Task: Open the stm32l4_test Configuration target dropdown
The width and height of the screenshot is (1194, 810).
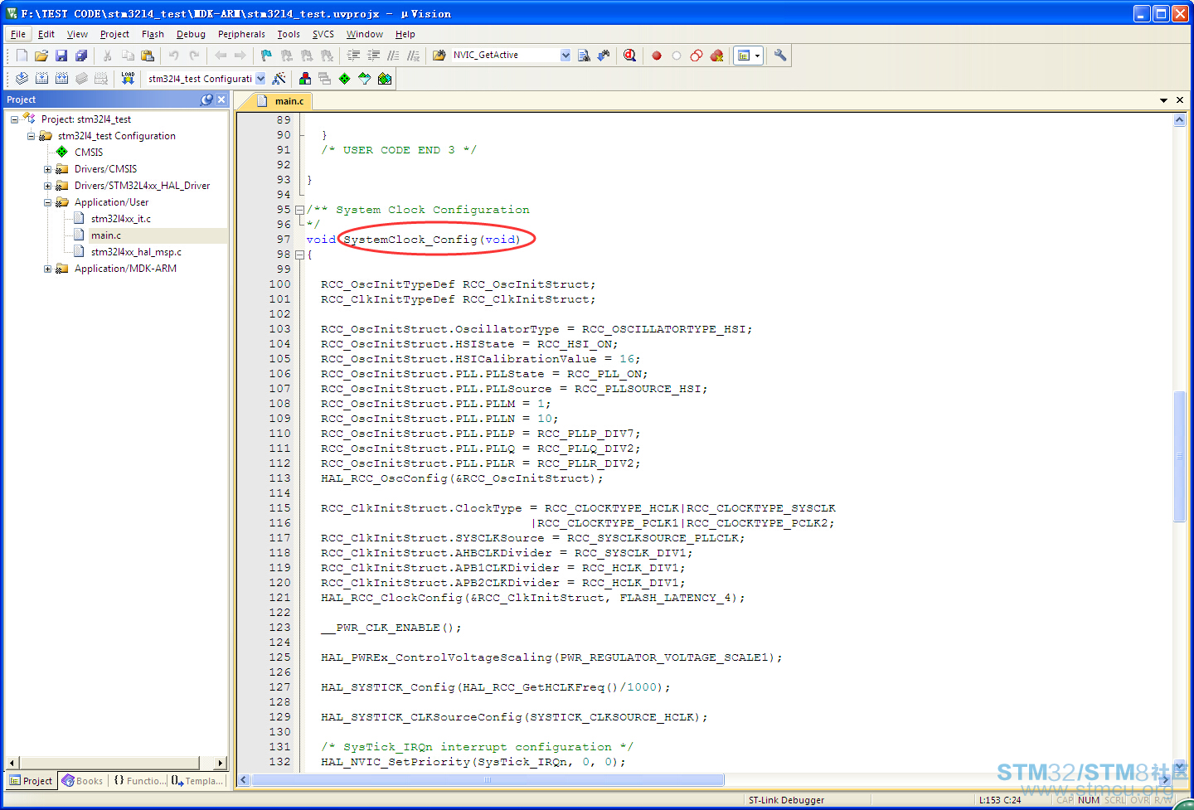Action: [x=260, y=79]
